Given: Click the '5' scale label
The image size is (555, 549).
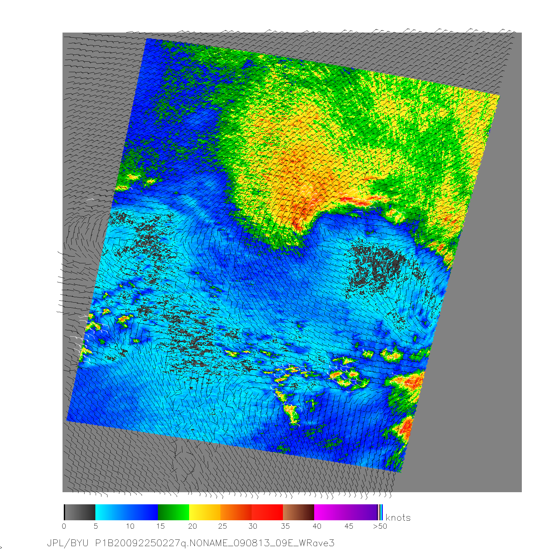Looking at the screenshot, I should (96, 526).
